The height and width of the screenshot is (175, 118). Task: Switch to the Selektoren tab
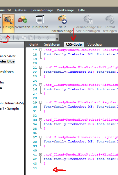(52, 44)
